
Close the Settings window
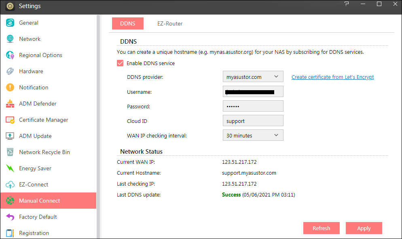coord(396,4)
